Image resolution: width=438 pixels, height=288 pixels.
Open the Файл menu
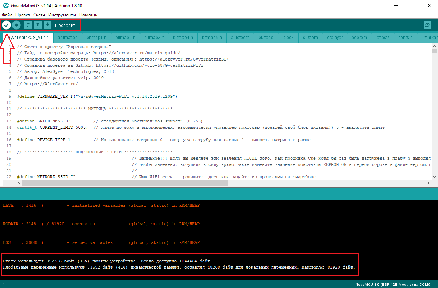tap(7, 15)
